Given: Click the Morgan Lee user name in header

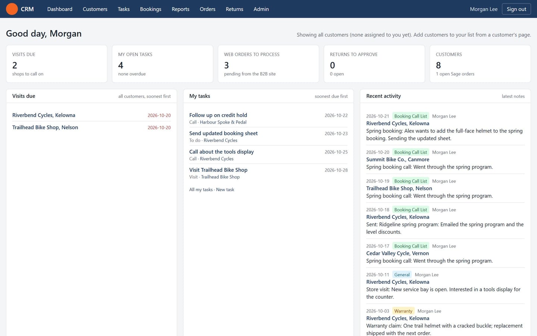Looking at the screenshot, I should point(484,9).
